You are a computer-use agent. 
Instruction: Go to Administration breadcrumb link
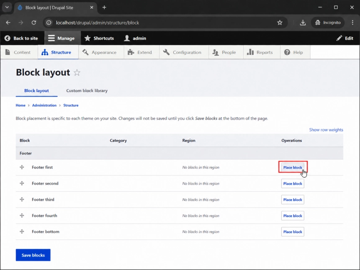point(44,105)
